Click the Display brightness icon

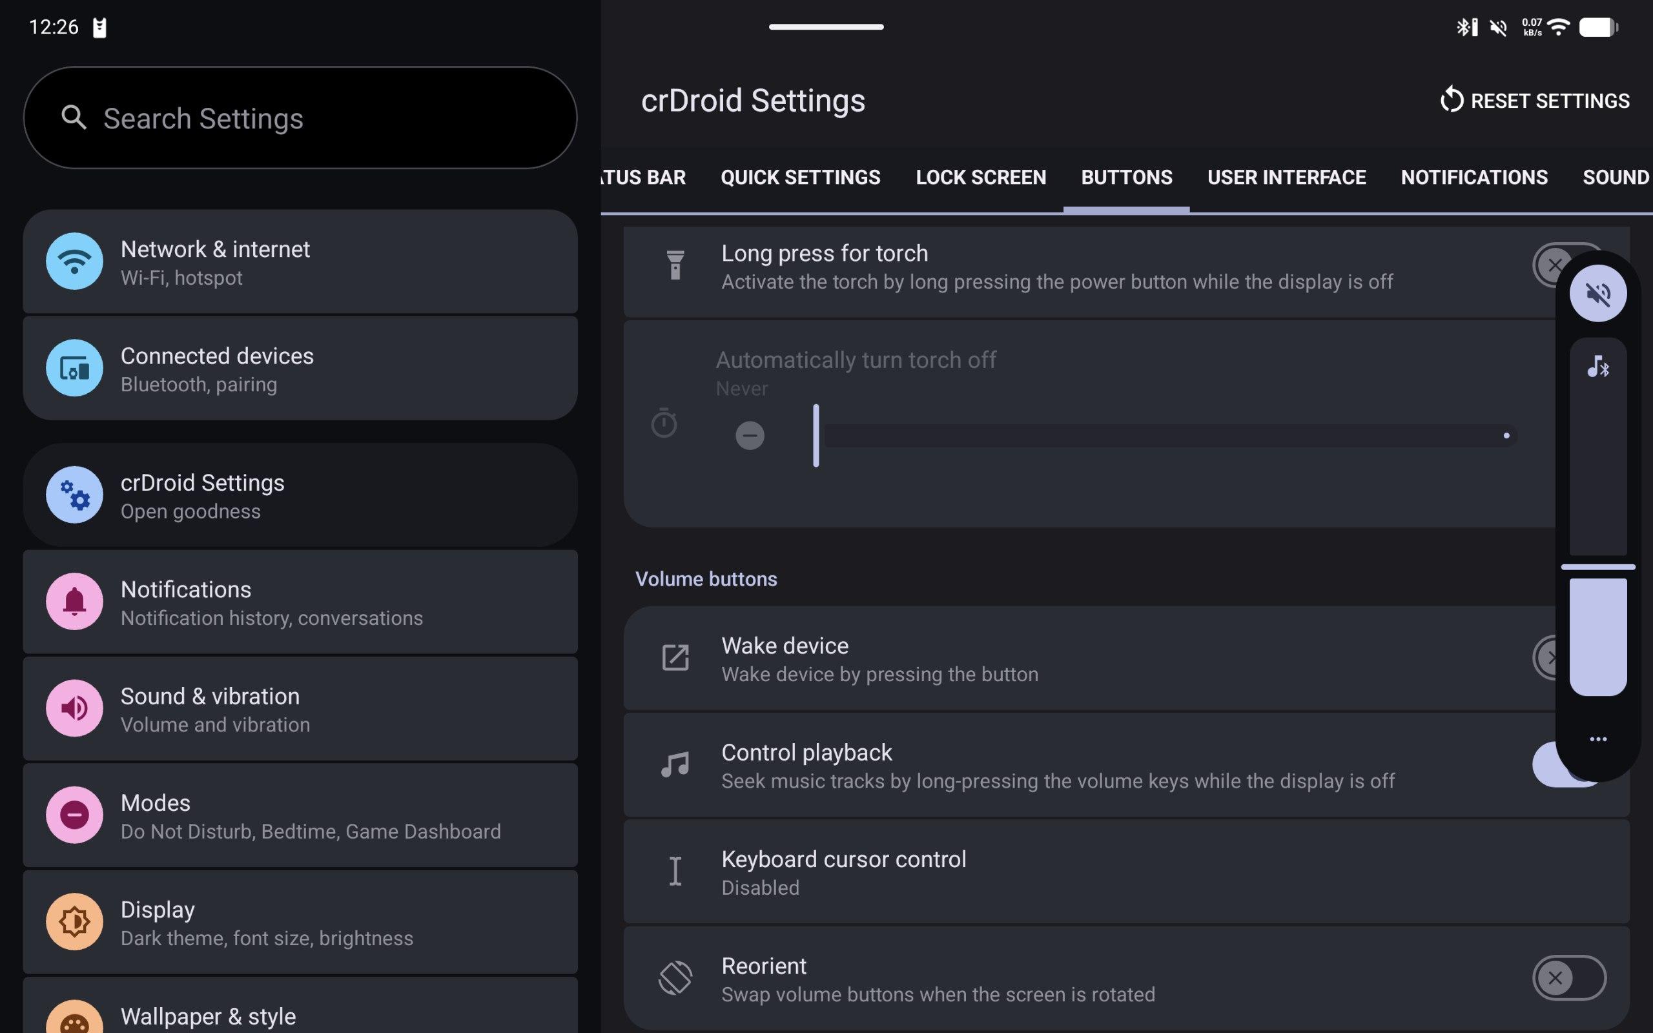[74, 922]
